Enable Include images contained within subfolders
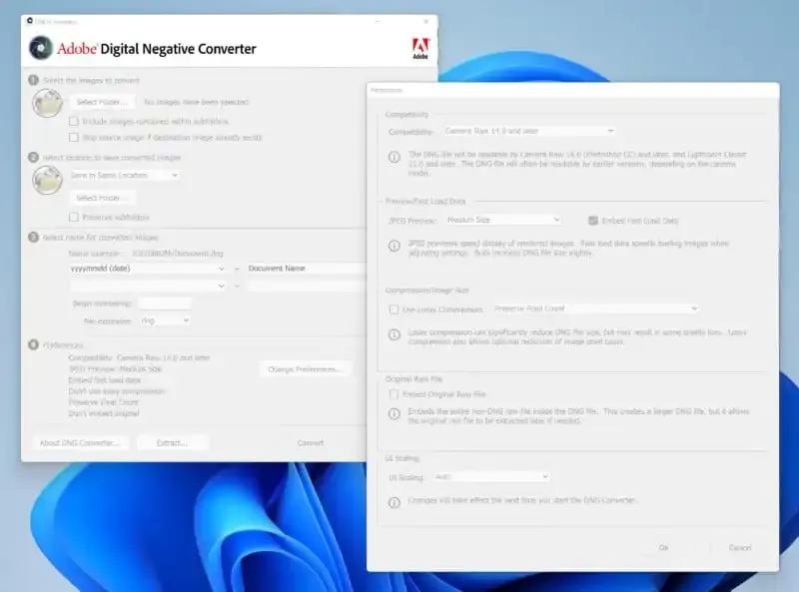799x592 pixels. click(74, 122)
